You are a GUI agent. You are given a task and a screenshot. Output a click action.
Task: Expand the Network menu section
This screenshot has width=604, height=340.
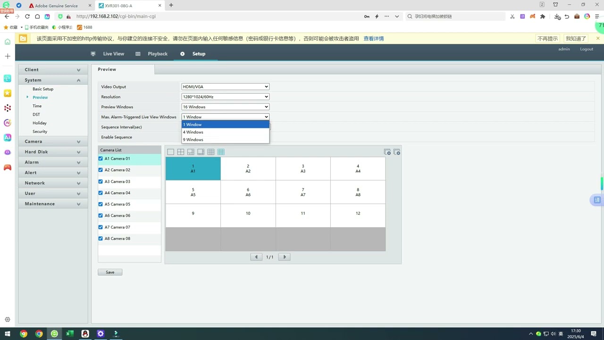53,183
